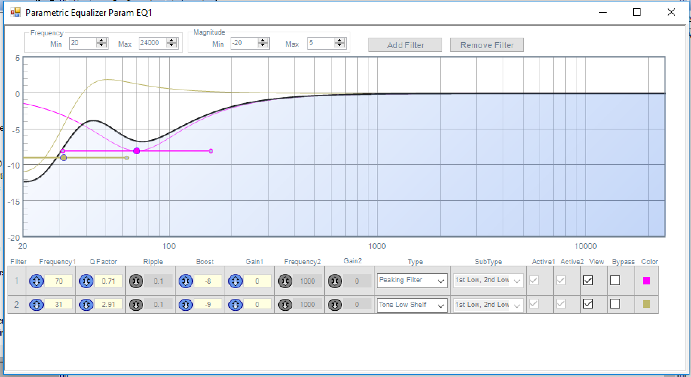
Task: Click filter 1 Frequency1 value 70
Action: click(x=59, y=281)
